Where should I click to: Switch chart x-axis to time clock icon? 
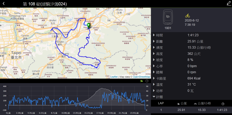(147, 81)
